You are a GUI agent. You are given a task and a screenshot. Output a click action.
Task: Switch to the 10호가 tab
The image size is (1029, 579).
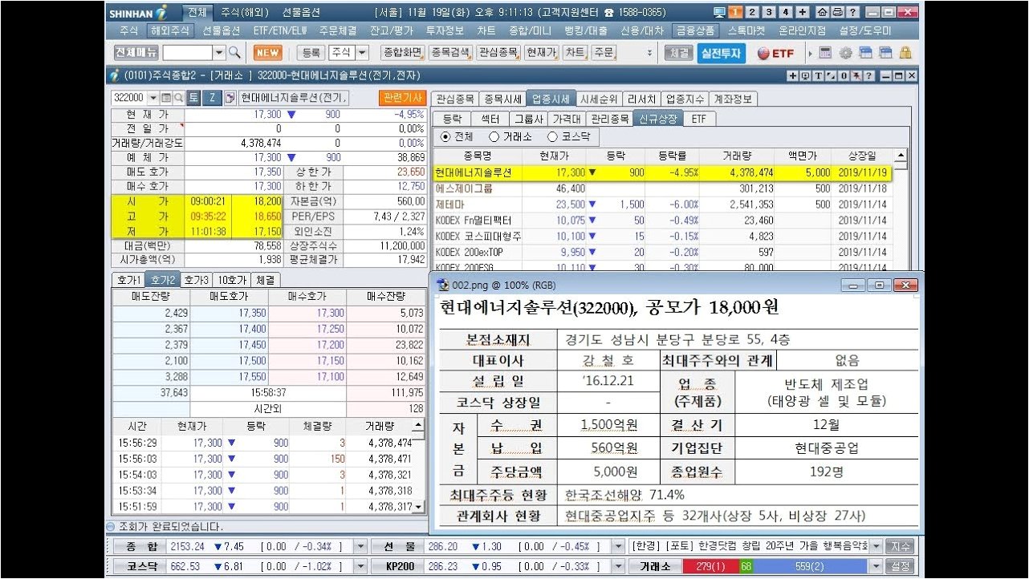point(232,281)
